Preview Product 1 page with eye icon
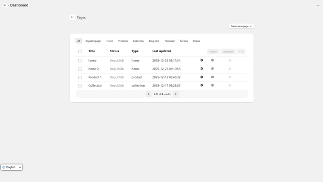 tap(212, 77)
